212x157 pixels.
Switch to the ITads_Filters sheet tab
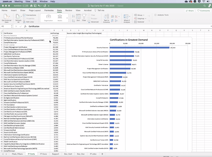click(x=17, y=154)
